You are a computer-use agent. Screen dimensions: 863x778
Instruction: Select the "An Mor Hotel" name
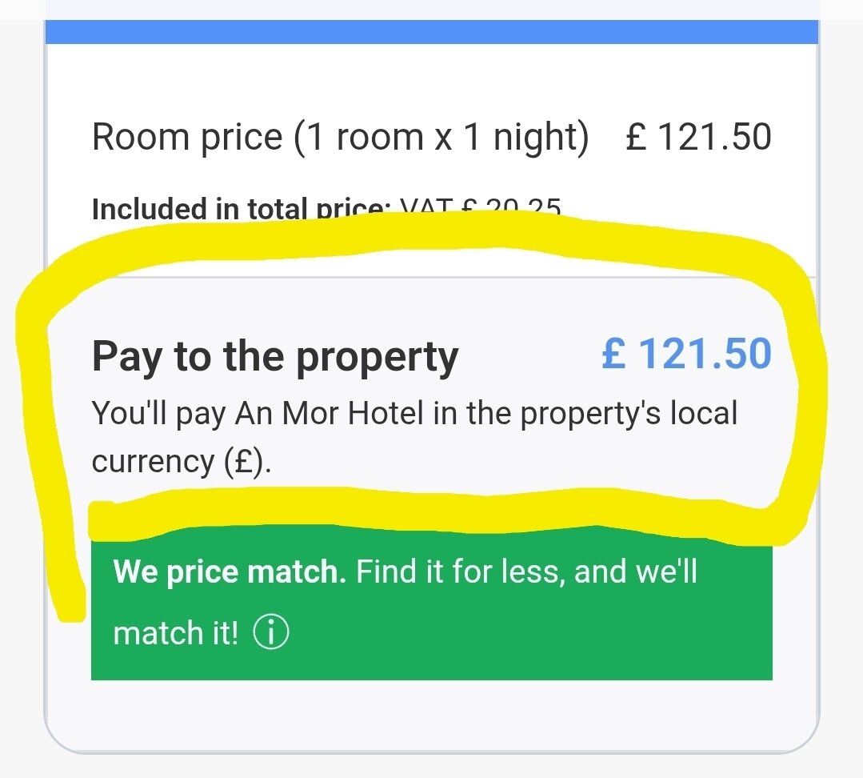coord(328,414)
